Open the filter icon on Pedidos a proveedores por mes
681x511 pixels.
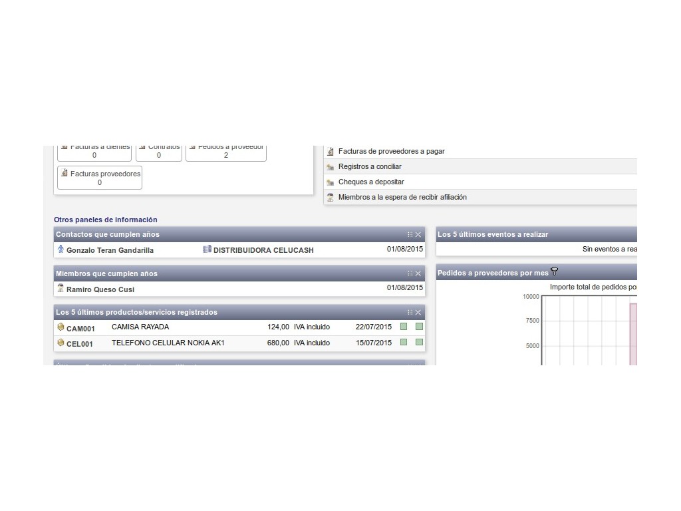pos(554,271)
